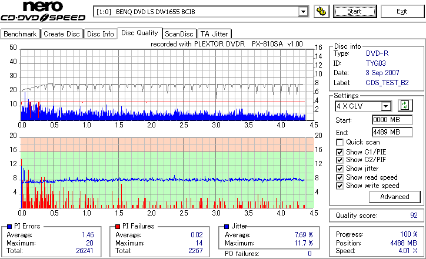Click the End 4489 MB field
The width and height of the screenshot is (426, 259).
pyautogui.click(x=392, y=132)
